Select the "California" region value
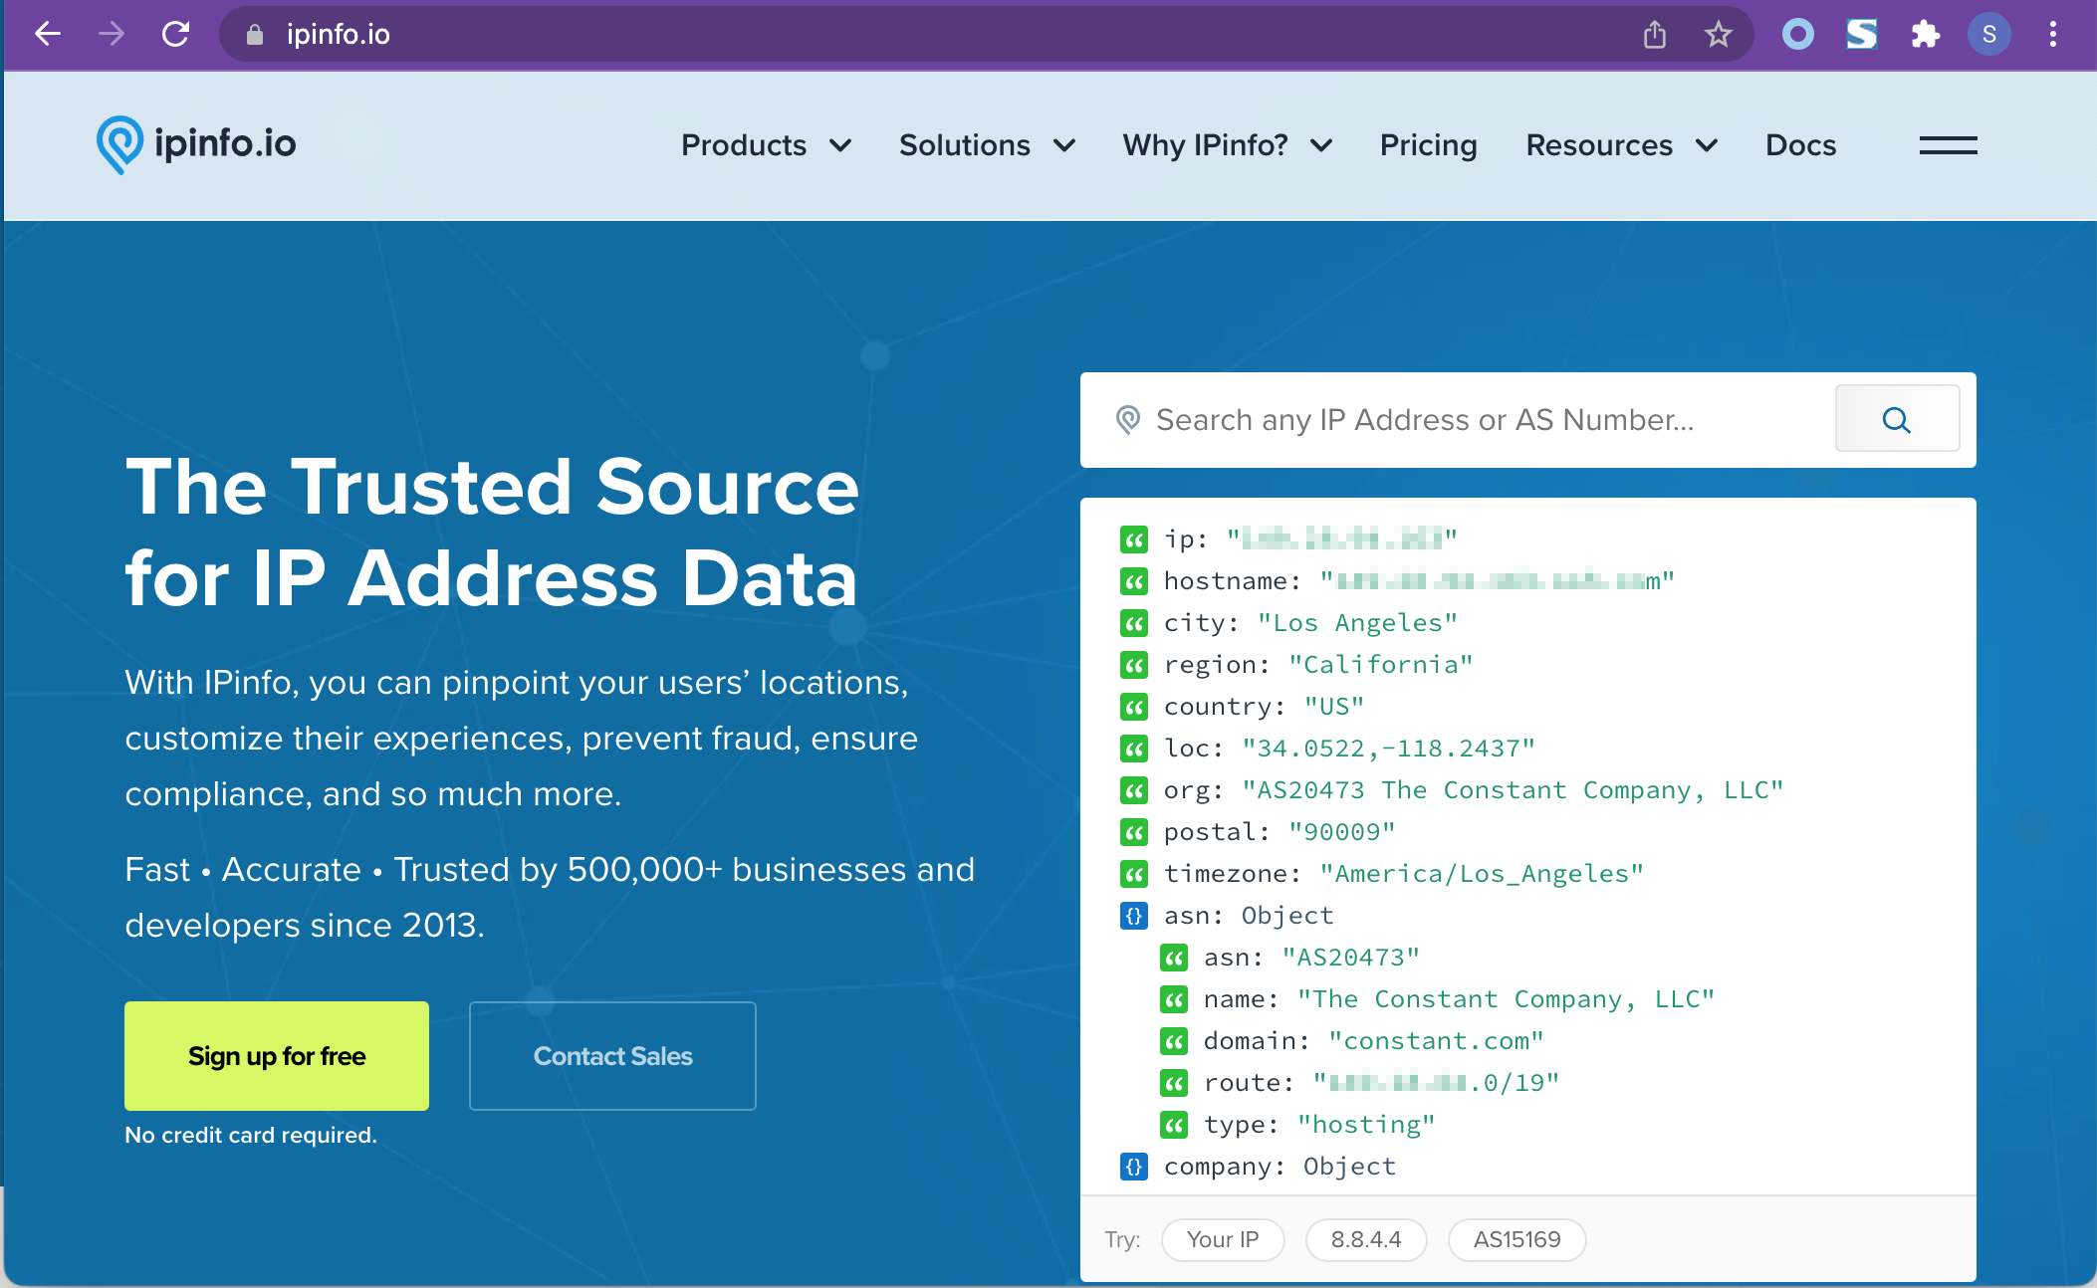 pos(1380,665)
